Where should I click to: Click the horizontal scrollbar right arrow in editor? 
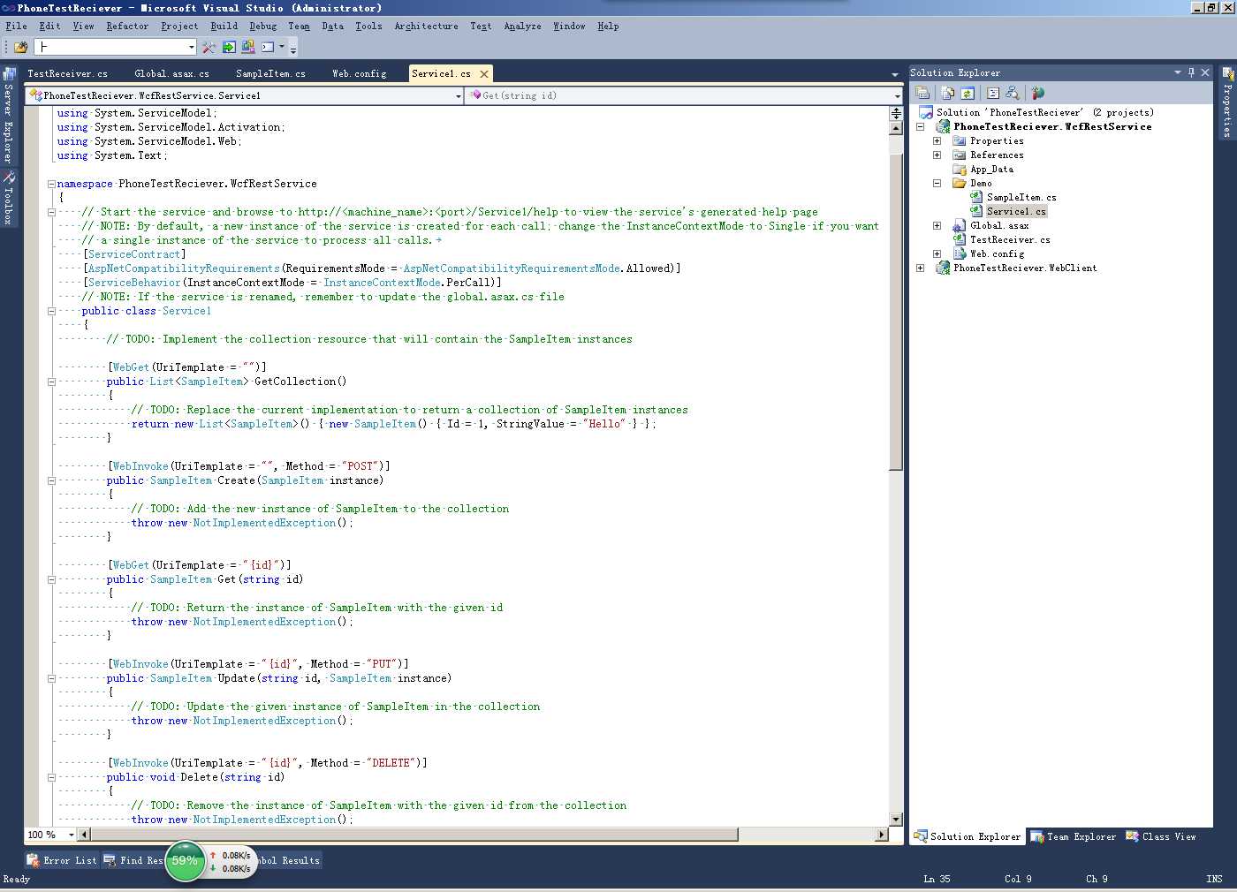(881, 835)
